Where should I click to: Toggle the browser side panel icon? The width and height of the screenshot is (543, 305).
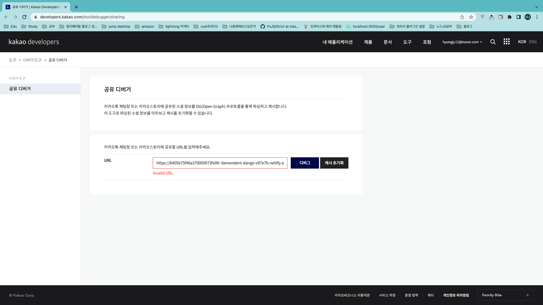pyautogui.click(x=519, y=17)
